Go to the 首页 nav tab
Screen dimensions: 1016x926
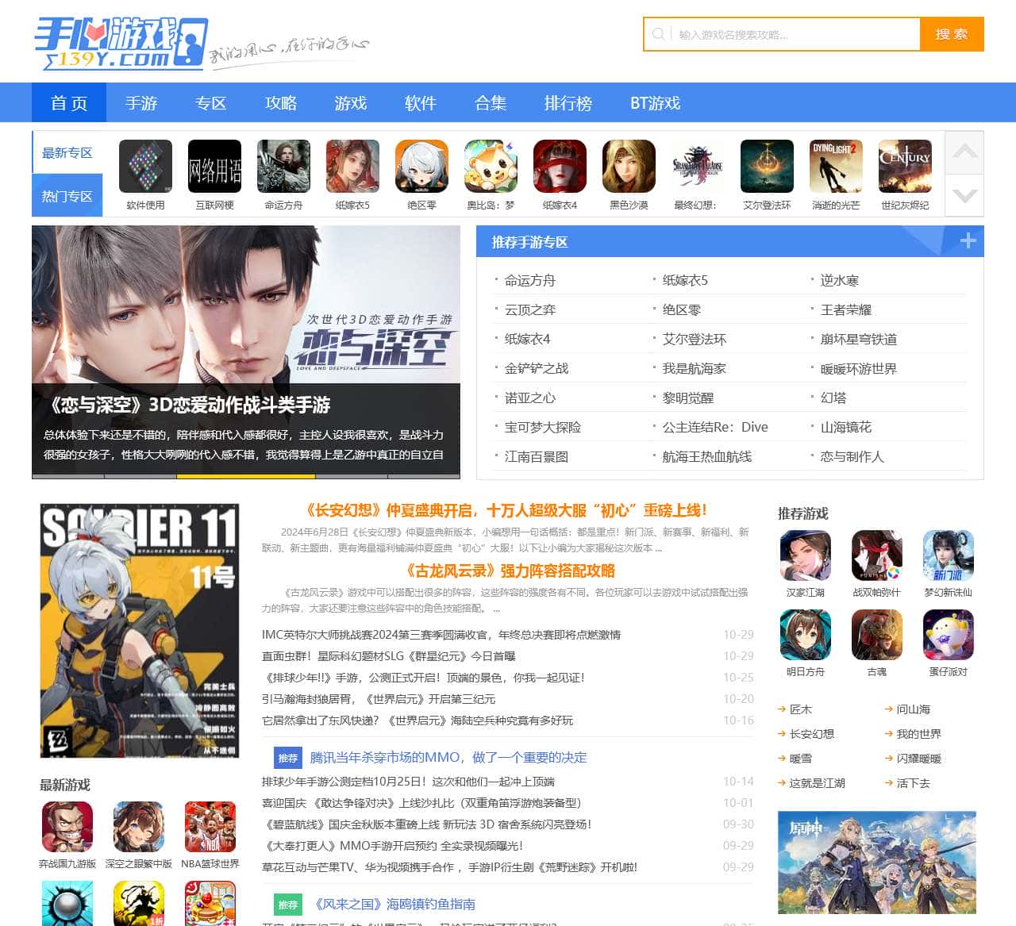(69, 103)
